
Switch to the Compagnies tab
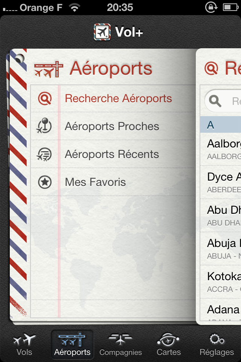pos(120,345)
